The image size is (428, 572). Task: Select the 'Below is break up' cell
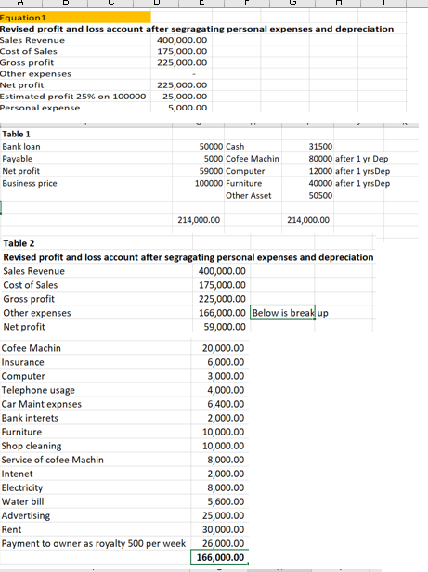coord(282,313)
